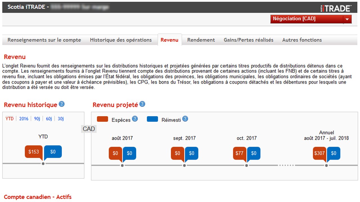Image resolution: width=360 pixels, height=202 pixels.
Task: Click the sept. 2017 month label
Action: click(184, 138)
